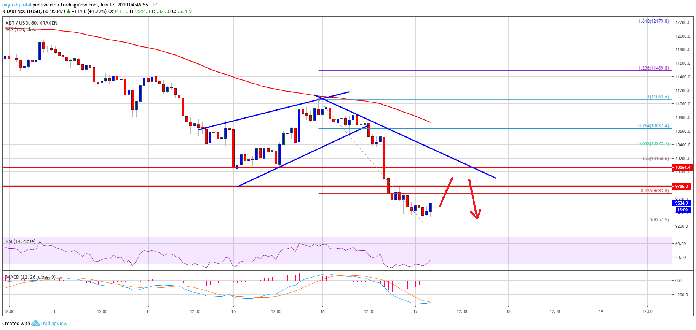Click the 10800.0 price axis label
This screenshot has width=696, height=330.
coord(683,117)
